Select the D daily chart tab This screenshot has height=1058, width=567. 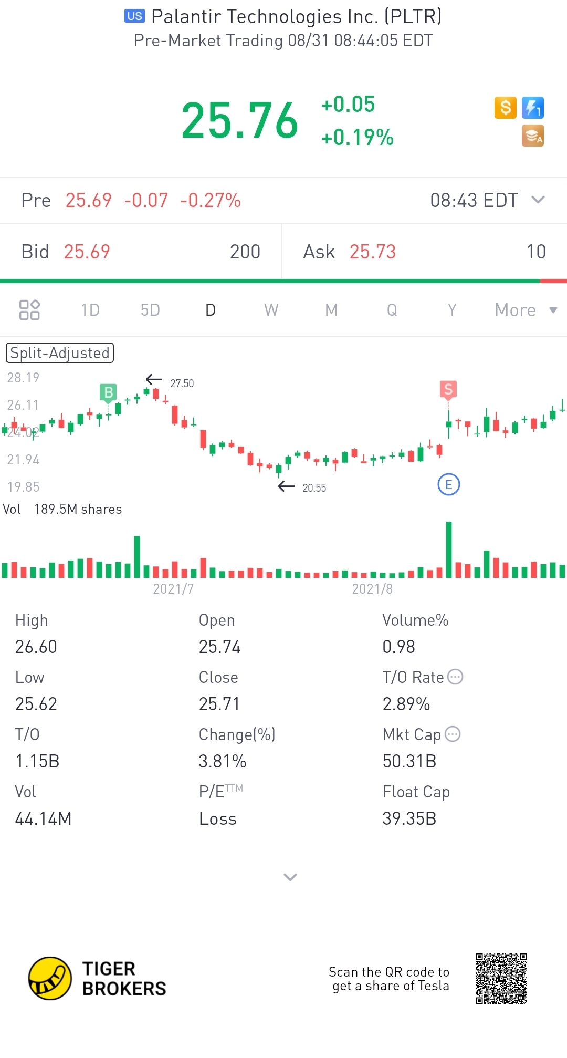pyautogui.click(x=211, y=310)
